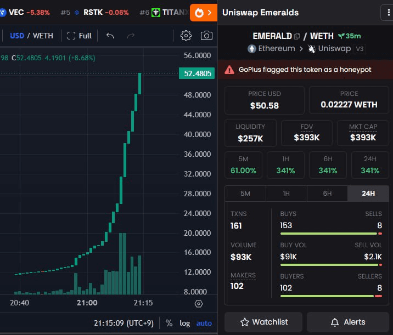Open VEC trending ticker entry
The height and width of the screenshot is (335, 393).
coord(25,13)
